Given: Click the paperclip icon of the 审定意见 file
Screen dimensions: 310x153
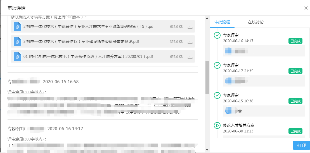Looking at the screenshot, I should pyautogui.click(x=17, y=42).
